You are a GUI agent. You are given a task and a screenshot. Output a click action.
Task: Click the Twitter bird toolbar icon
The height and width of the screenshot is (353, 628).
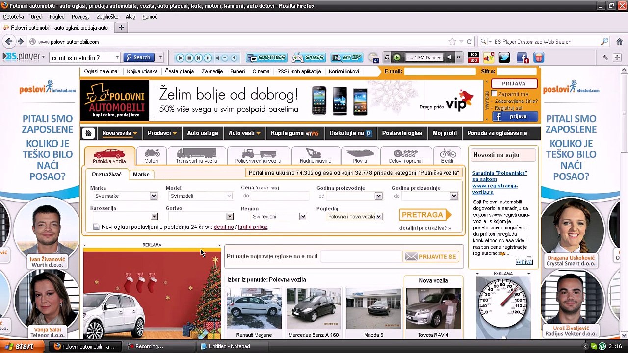(504, 58)
